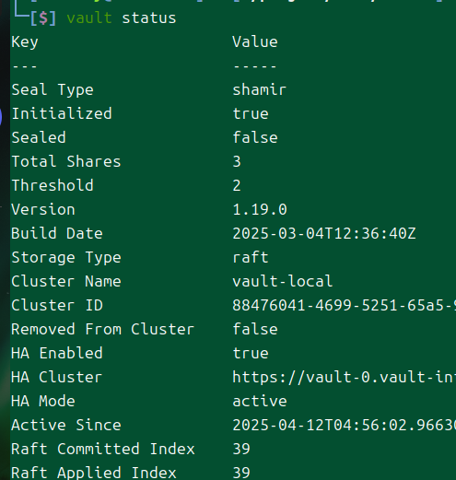The image size is (456, 480).
Task: Click the Seal Type value shamir
Action: [x=260, y=90]
